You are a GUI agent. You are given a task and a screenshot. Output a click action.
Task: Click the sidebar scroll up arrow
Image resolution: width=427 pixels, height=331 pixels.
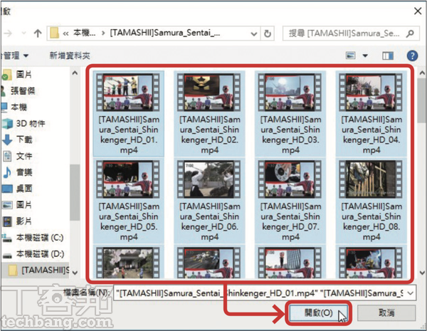75,73
